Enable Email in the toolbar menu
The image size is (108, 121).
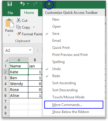(x=74, y=41)
